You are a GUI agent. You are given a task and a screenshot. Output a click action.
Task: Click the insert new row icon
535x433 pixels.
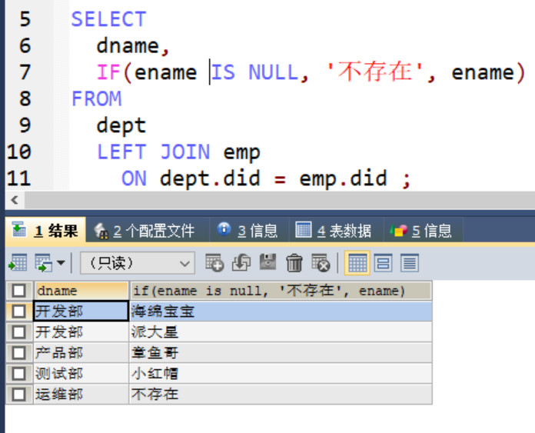(214, 262)
